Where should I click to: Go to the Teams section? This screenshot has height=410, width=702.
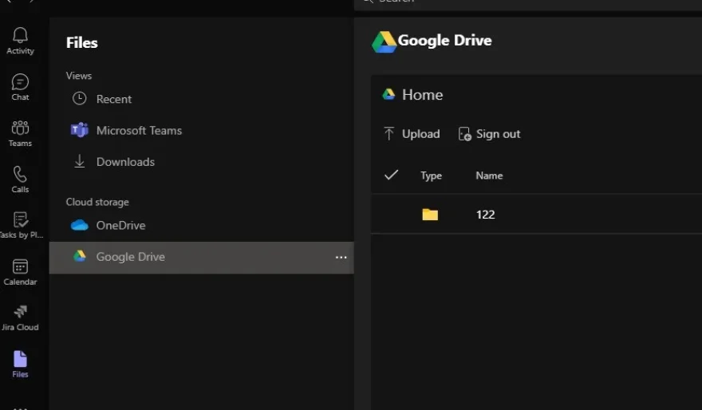pyautogui.click(x=20, y=133)
